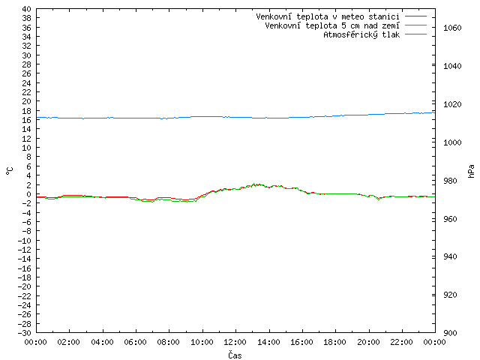This screenshot has width=480, height=360.
Task: Click the '1040' pressure axis label
Action: point(452,66)
